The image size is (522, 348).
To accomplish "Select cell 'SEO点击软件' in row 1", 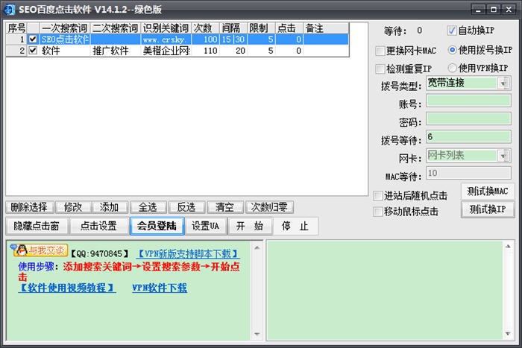I will (65, 39).
